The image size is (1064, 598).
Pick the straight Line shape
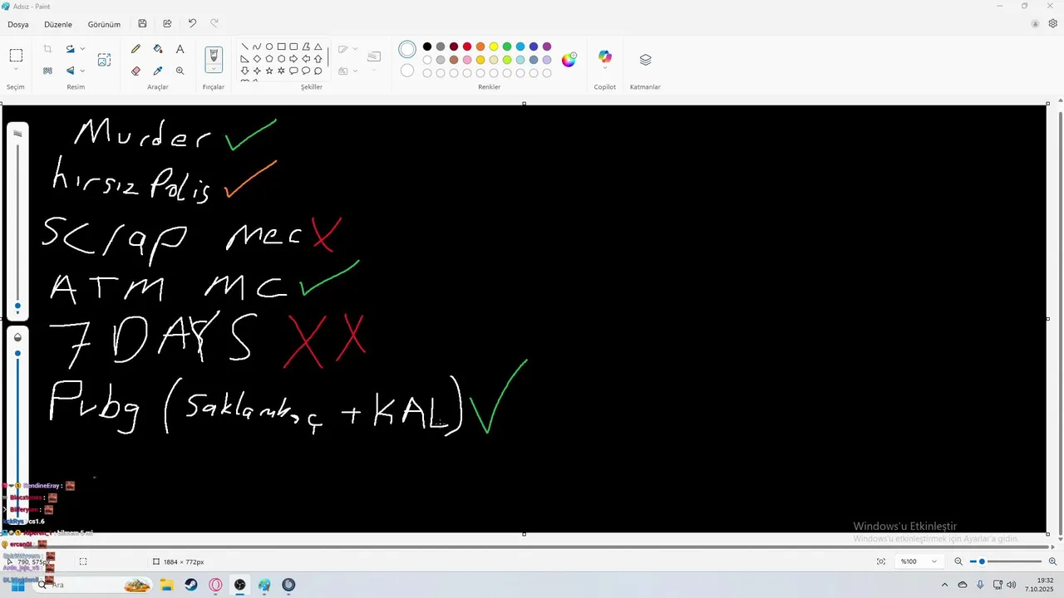(x=244, y=47)
